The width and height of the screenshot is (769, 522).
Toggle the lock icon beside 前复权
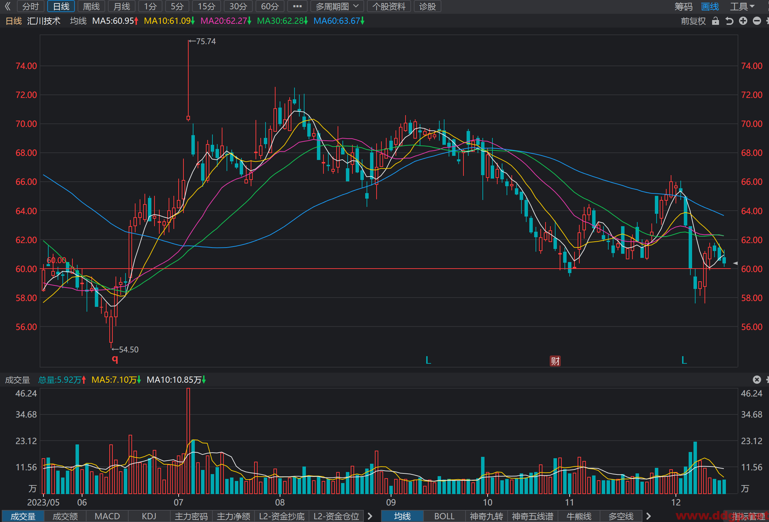click(716, 21)
